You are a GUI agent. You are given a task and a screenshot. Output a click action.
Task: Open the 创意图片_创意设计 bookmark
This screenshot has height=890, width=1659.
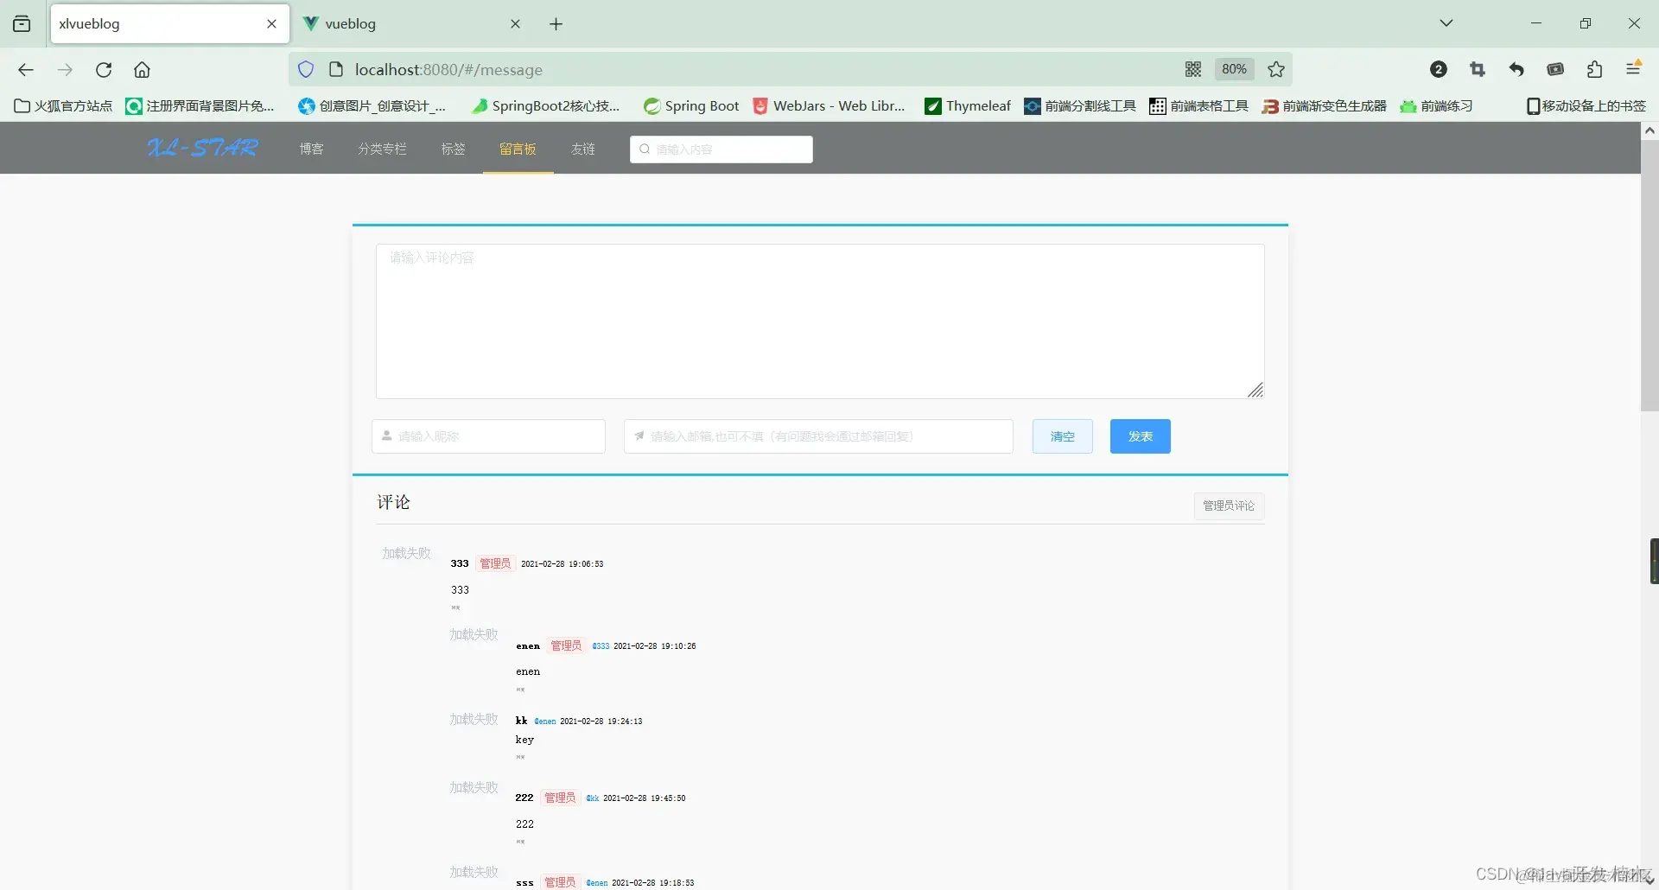(372, 106)
